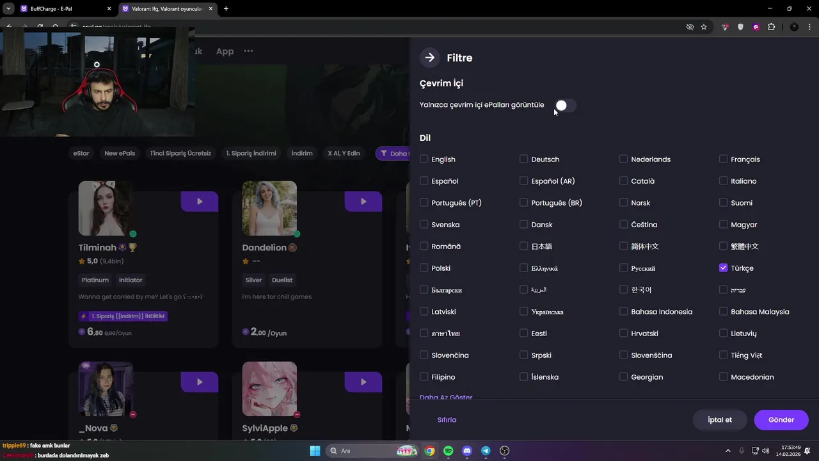819x461 pixels.
Task: Check the Polski language box
Action: [x=424, y=268]
